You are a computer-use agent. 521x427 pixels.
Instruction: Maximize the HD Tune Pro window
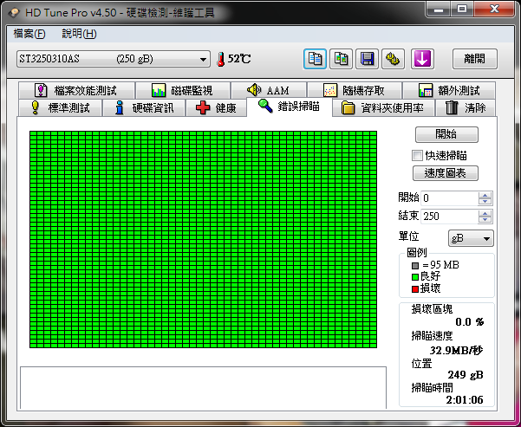click(x=462, y=10)
